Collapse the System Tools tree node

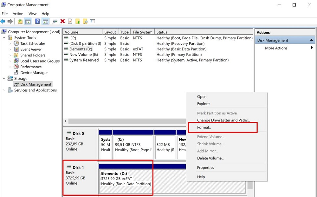tap(4, 38)
